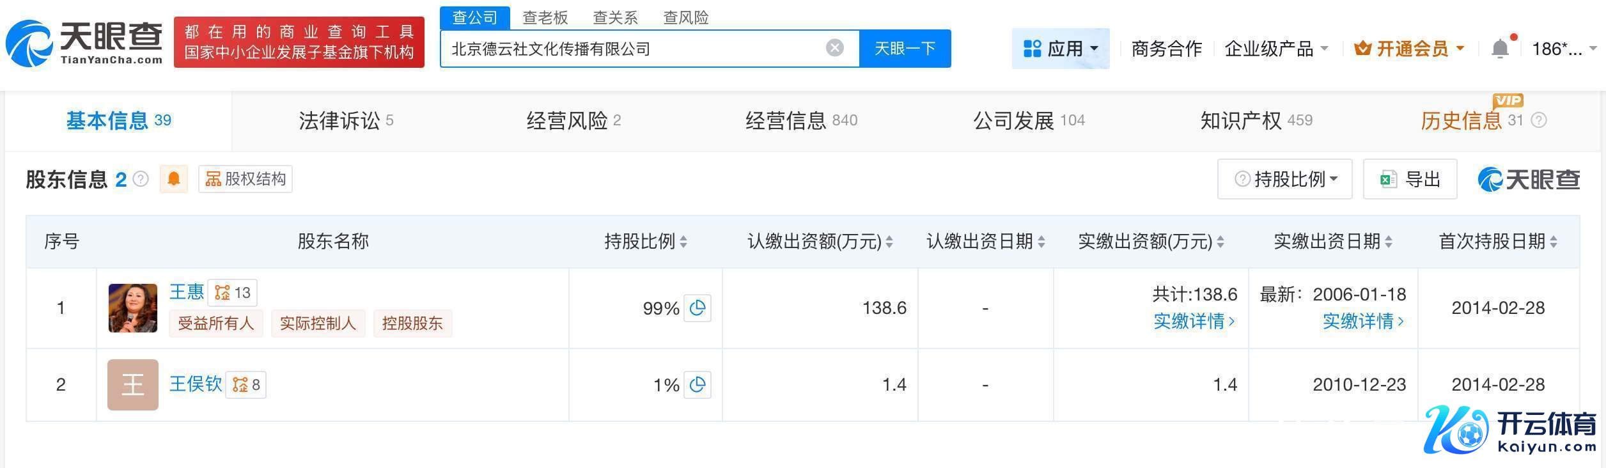The height and width of the screenshot is (468, 1606).
Task: Open the 股权结构 equity structure view
Action: coord(246,179)
